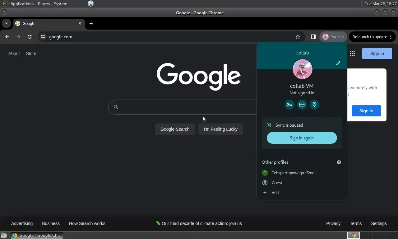This screenshot has width=398, height=239.
Task: Click the Sign in again button
Action: click(302, 138)
